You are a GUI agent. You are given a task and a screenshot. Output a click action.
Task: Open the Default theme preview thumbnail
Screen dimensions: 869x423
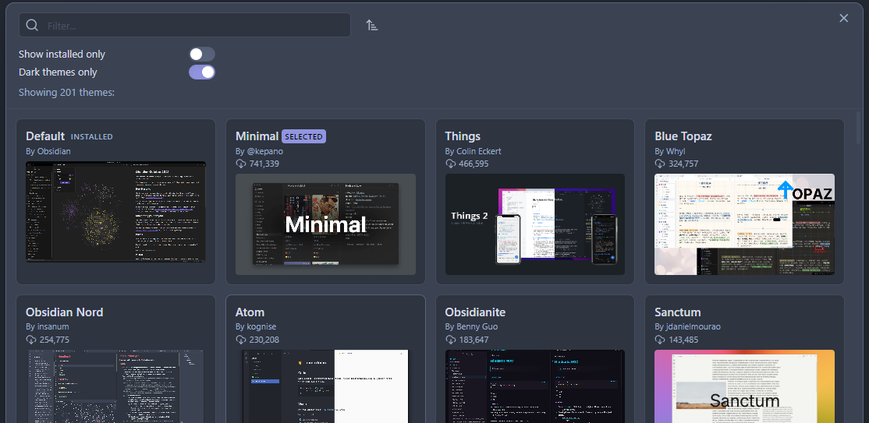[x=115, y=212]
